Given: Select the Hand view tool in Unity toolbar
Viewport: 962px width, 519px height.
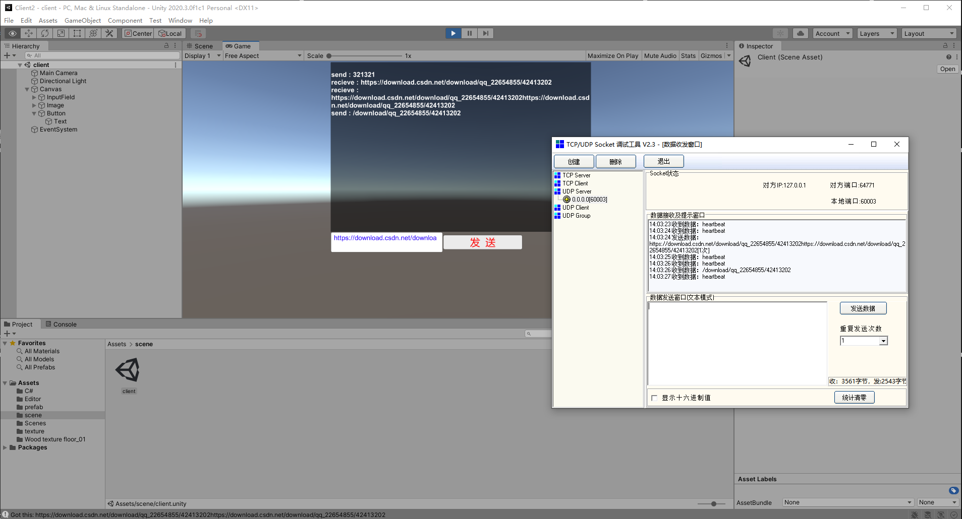Looking at the screenshot, I should point(13,33).
